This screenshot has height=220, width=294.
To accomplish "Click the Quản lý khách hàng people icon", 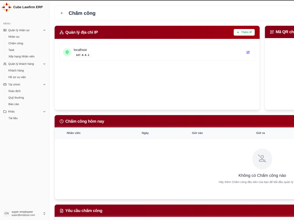I will click(x=5, y=64).
